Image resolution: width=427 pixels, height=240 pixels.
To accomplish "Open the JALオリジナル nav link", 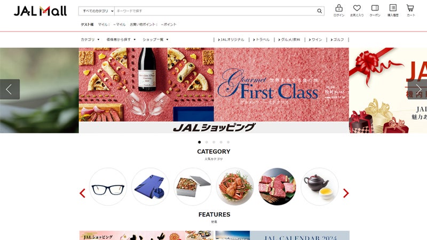I will [231, 39].
